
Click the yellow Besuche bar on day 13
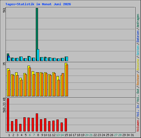pos(57,86)
